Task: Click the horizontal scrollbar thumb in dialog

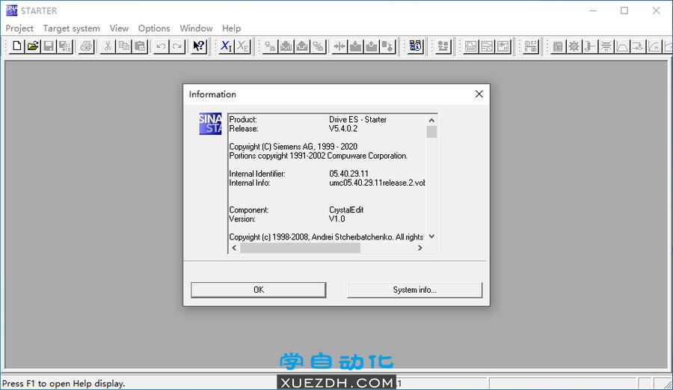Action: pos(300,248)
